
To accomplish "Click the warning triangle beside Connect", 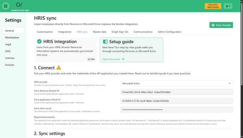I will pos(59,68).
